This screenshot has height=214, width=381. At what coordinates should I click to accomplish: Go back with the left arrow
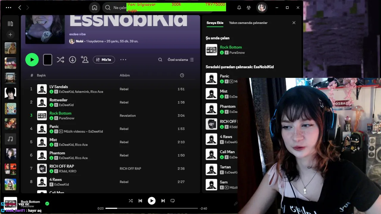pos(20,8)
